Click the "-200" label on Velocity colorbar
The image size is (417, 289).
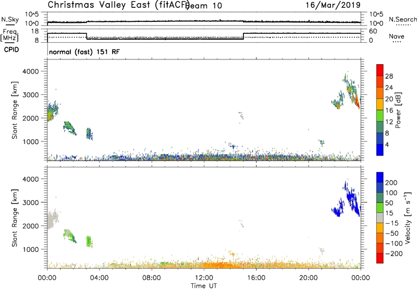coord(394,254)
